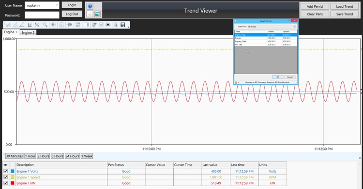
Task: Click the red pen chart icon beside help
Action: click(90, 14)
